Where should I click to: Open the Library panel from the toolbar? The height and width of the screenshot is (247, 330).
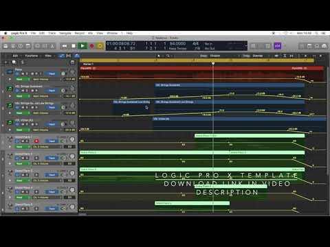pos(5,46)
